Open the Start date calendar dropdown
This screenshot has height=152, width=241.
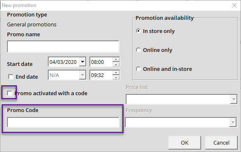[82, 62]
